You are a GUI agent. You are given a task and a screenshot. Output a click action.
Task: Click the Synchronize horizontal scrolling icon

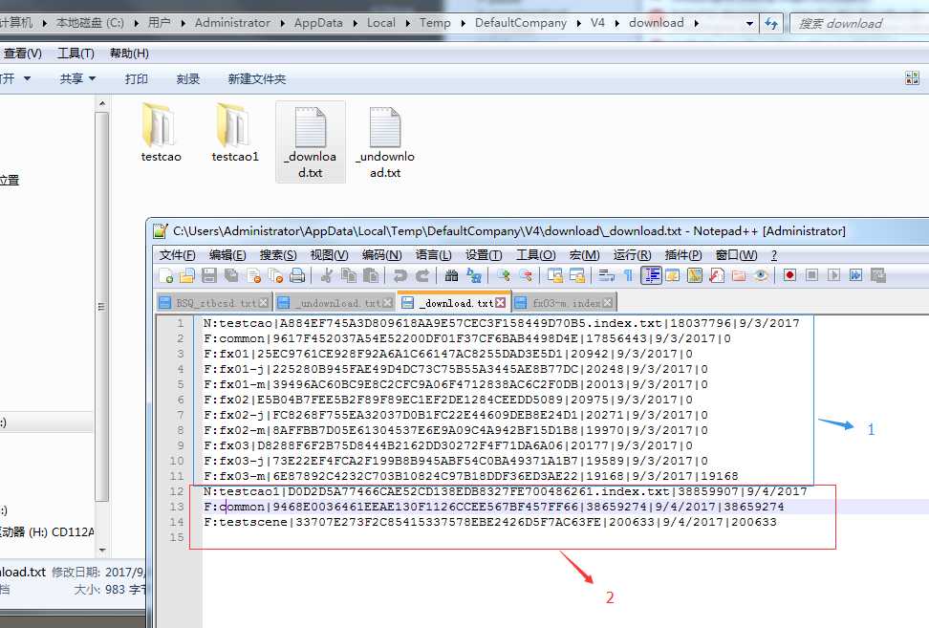click(x=577, y=275)
